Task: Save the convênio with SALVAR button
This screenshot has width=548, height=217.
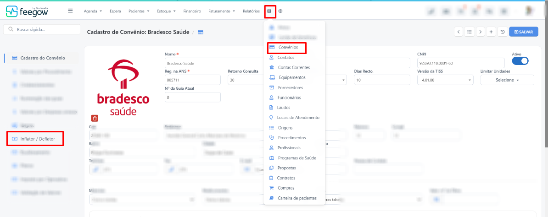Action: point(524,32)
